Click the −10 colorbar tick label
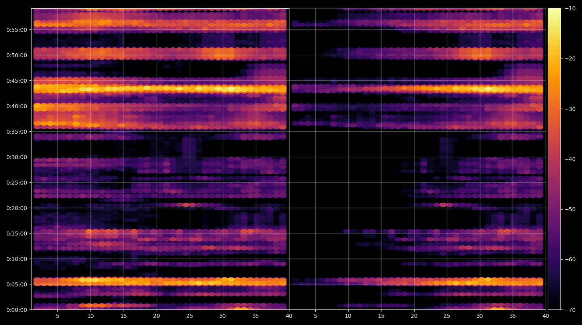This screenshot has height=325, width=582. pyautogui.click(x=570, y=8)
